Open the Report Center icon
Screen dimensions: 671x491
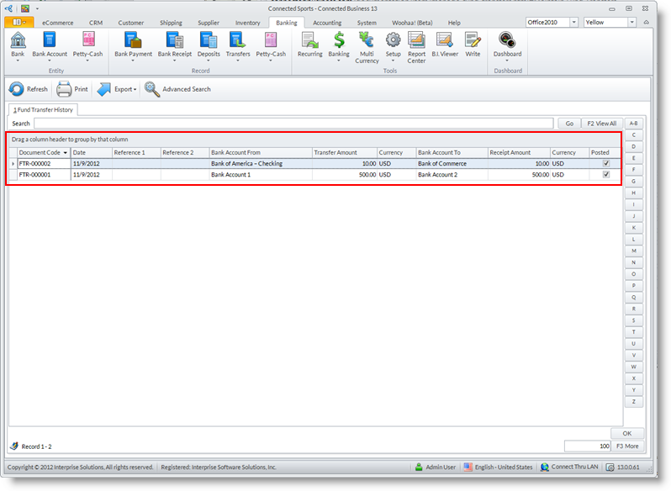416,39
